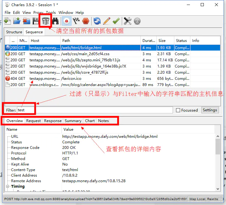This screenshot has height=205, width=226.
Task: Open the View menu
Action: [x=27, y=13]
